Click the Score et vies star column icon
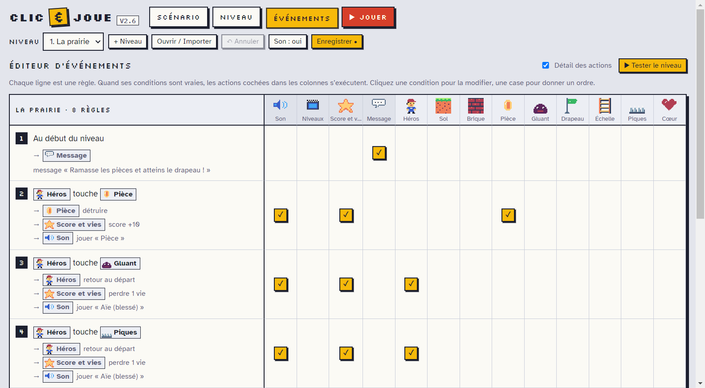 pyautogui.click(x=346, y=105)
